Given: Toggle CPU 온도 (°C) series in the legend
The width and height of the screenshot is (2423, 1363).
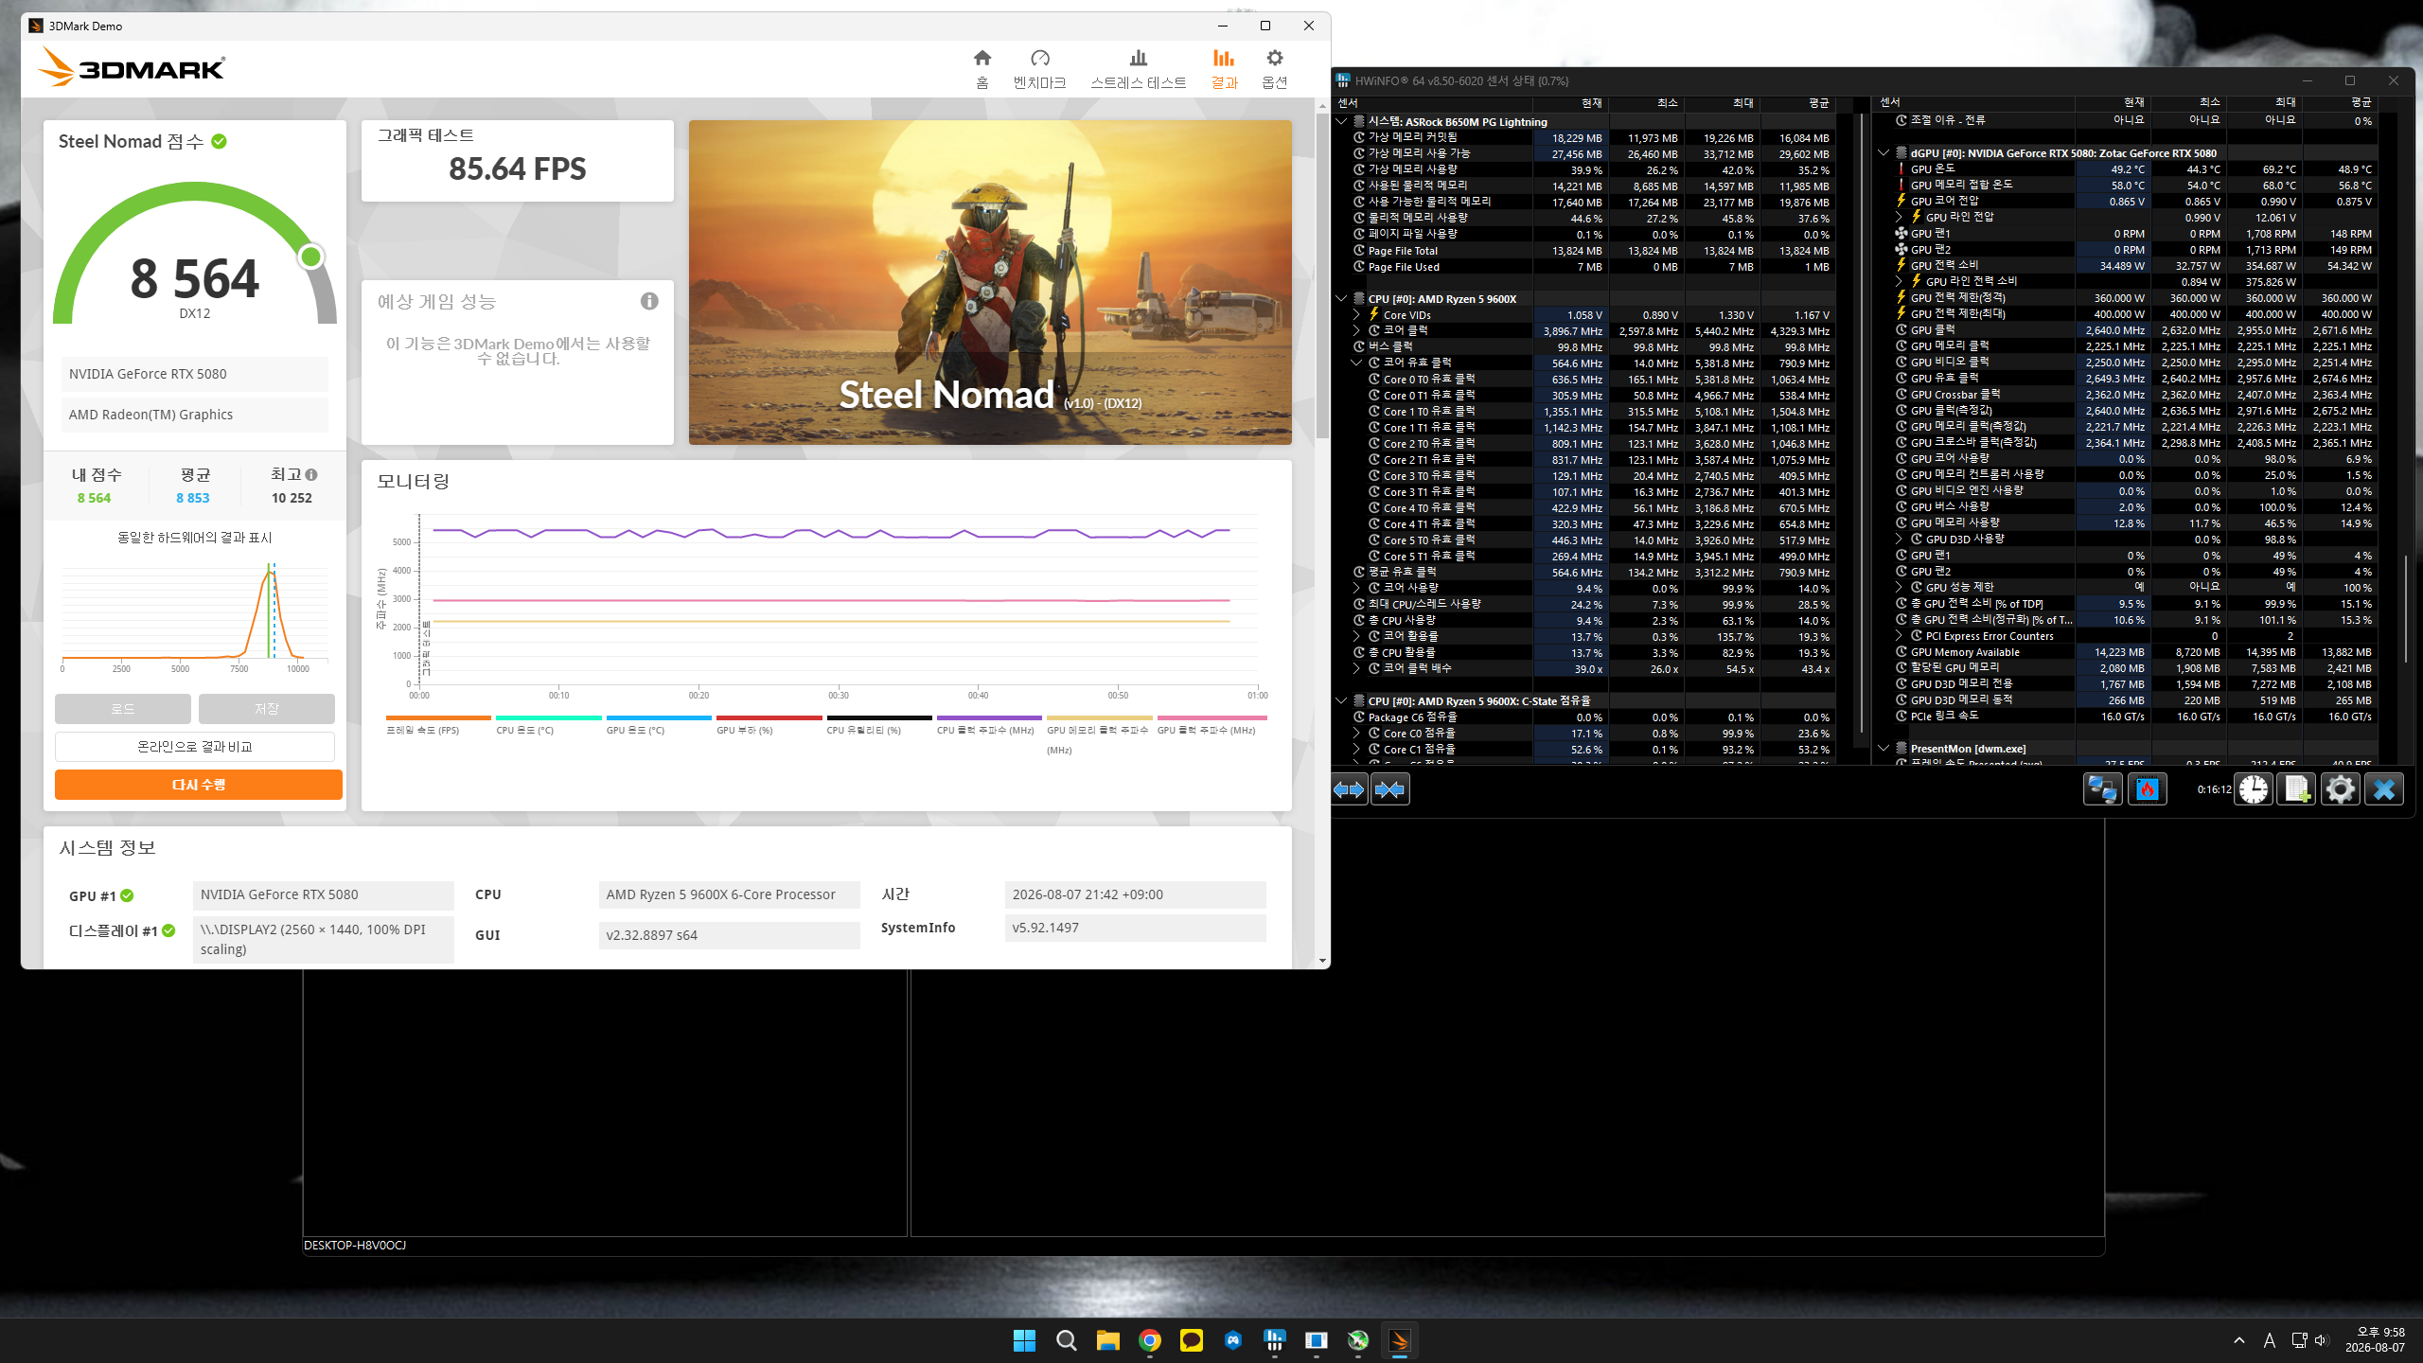Looking at the screenshot, I should coord(548,725).
